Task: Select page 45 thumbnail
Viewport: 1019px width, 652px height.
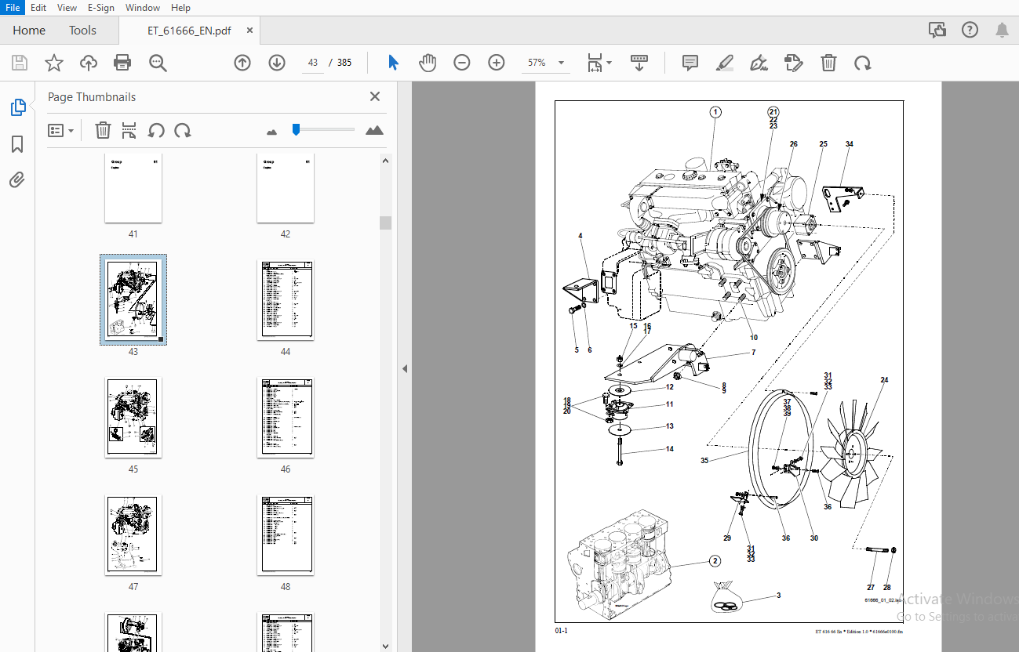Action: click(133, 418)
